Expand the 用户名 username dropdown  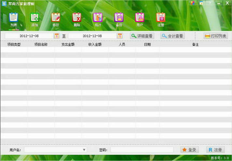coord(84,150)
